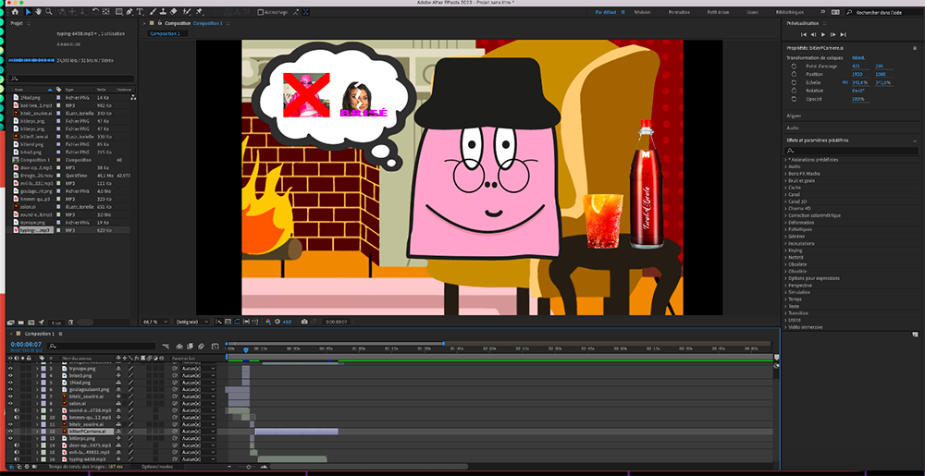The width and height of the screenshot is (925, 476).
Task: Click the Réinit. transform reset link
Action: 857,57
